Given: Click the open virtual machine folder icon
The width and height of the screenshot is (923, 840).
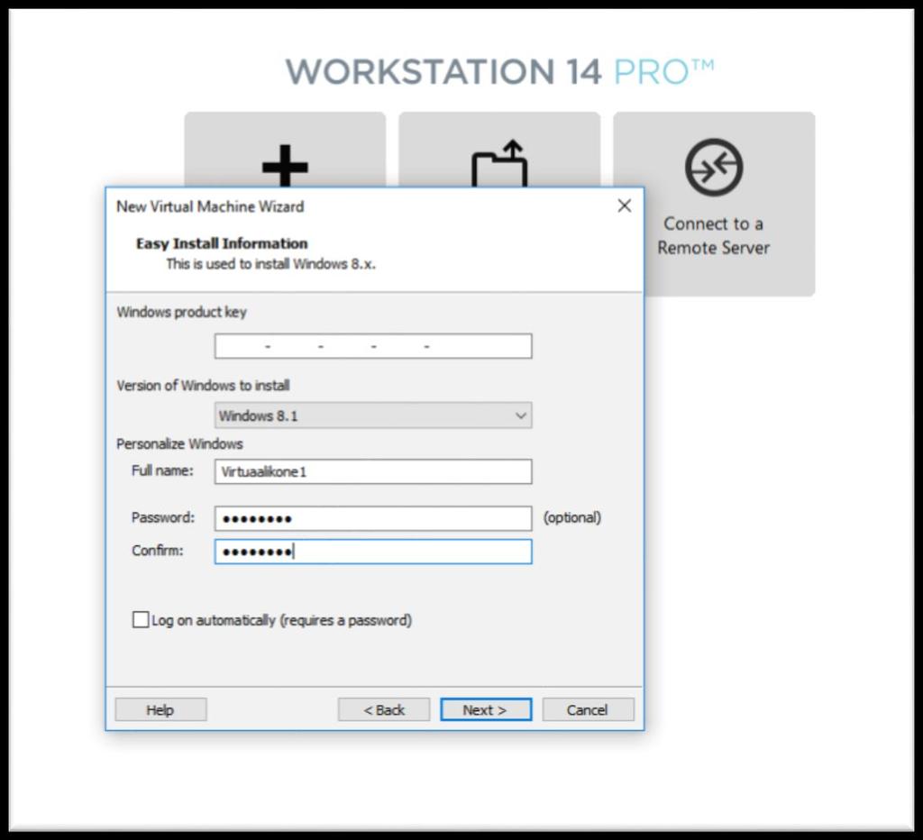Looking at the screenshot, I should (499, 164).
